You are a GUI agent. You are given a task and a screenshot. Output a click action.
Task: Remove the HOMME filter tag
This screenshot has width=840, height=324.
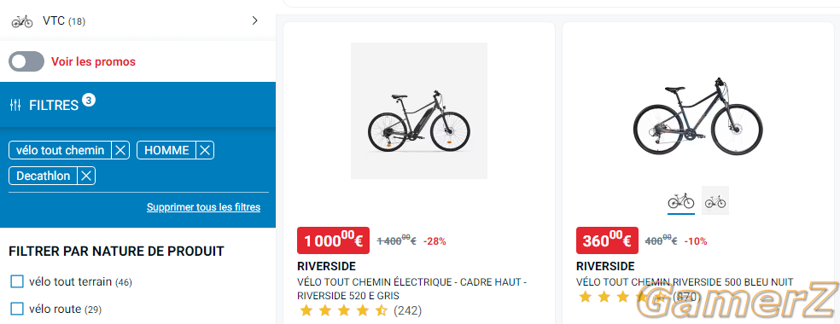[205, 151]
